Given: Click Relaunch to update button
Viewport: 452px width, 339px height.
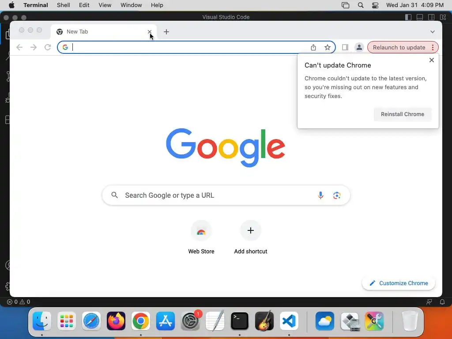Looking at the screenshot, I should (399, 47).
